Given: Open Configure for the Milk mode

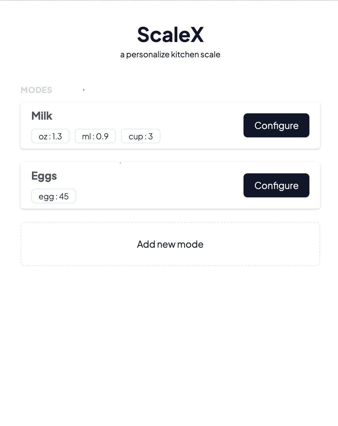Looking at the screenshot, I should [x=276, y=125].
